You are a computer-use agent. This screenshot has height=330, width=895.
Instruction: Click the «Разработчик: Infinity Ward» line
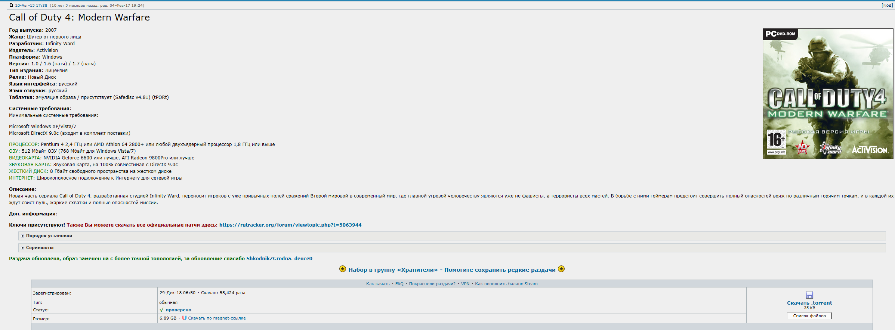(42, 44)
